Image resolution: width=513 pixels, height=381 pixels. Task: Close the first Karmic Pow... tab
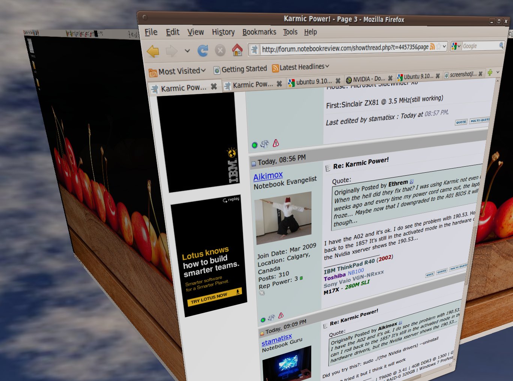pyautogui.click(x=214, y=87)
